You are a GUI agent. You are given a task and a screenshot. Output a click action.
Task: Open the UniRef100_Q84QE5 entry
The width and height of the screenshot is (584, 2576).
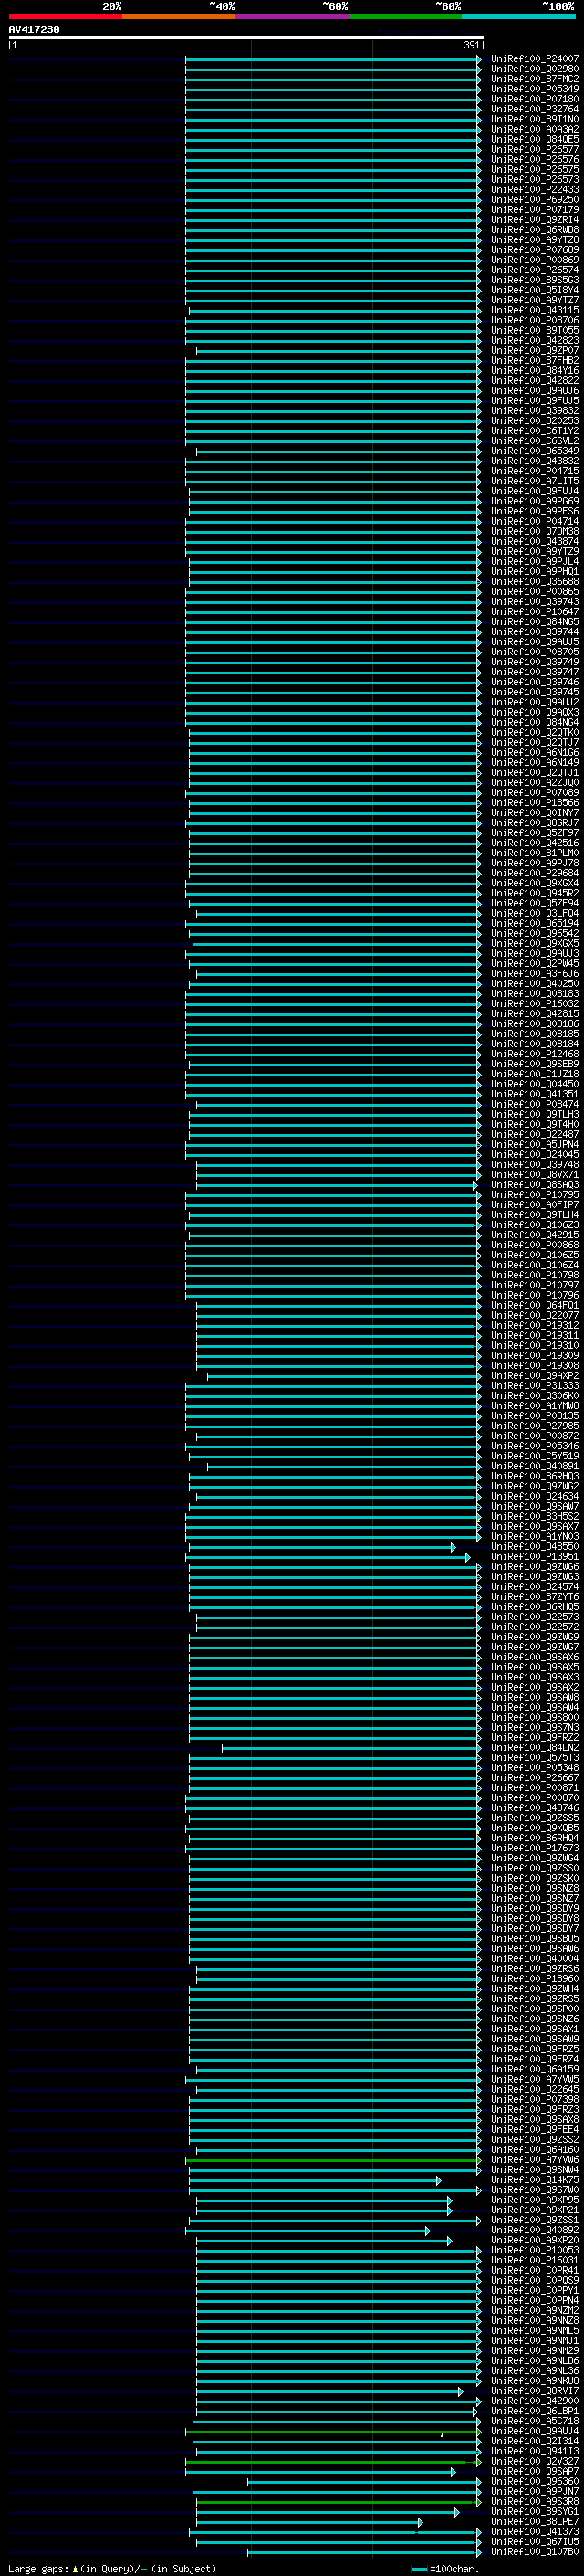pos(535,140)
